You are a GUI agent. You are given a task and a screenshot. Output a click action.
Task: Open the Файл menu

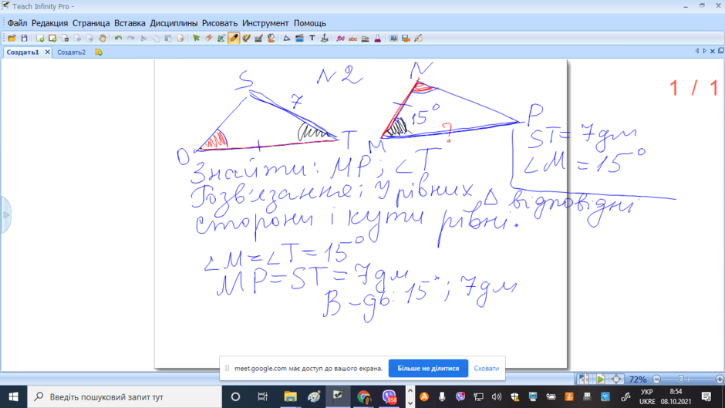tap(17, 23)
